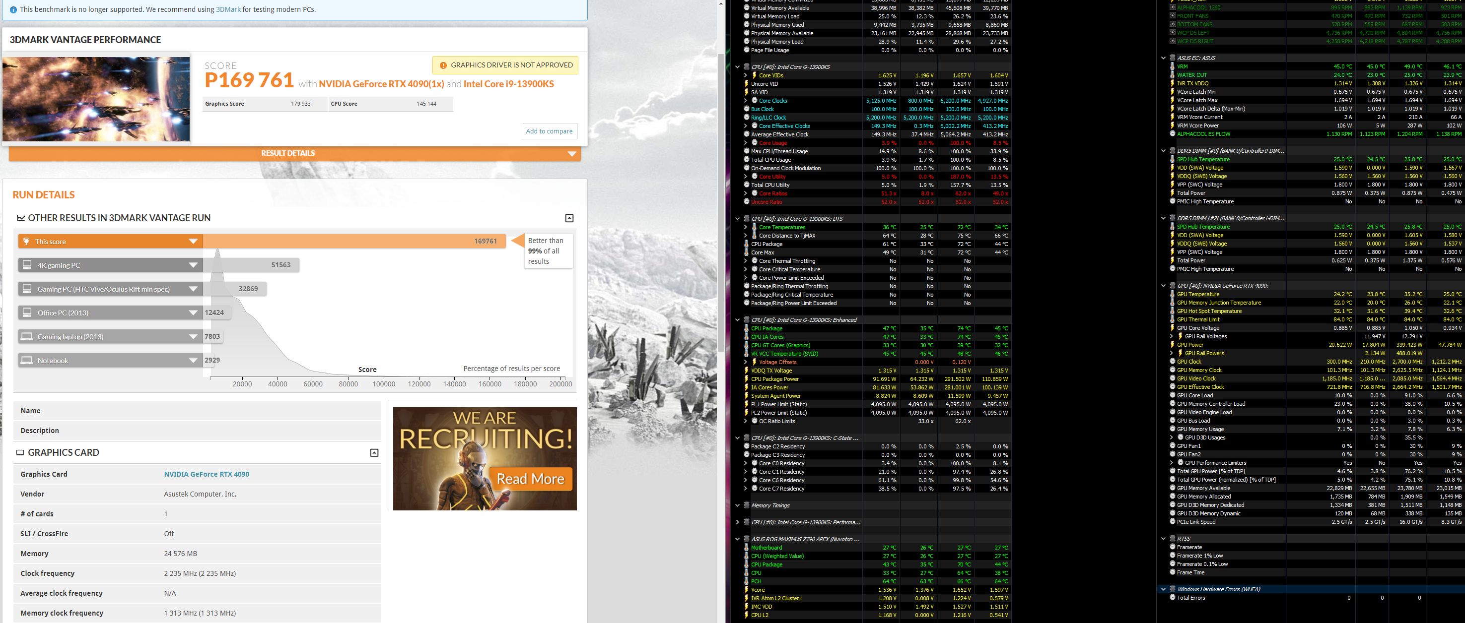Open the Intel Core i9-13900KS link in score header
Viewport: 1465px width, 623px height.
tap(508, 84)
